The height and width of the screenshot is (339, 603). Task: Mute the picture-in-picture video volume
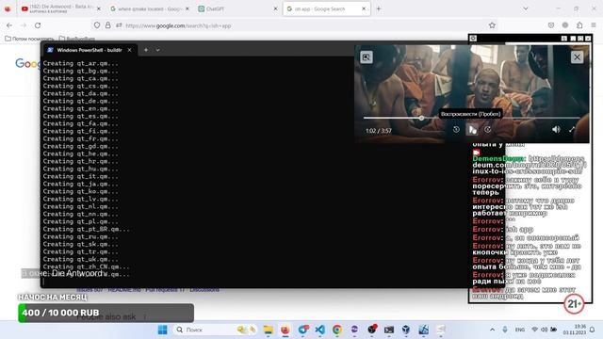pyautogui.click(x=556, y=130)
